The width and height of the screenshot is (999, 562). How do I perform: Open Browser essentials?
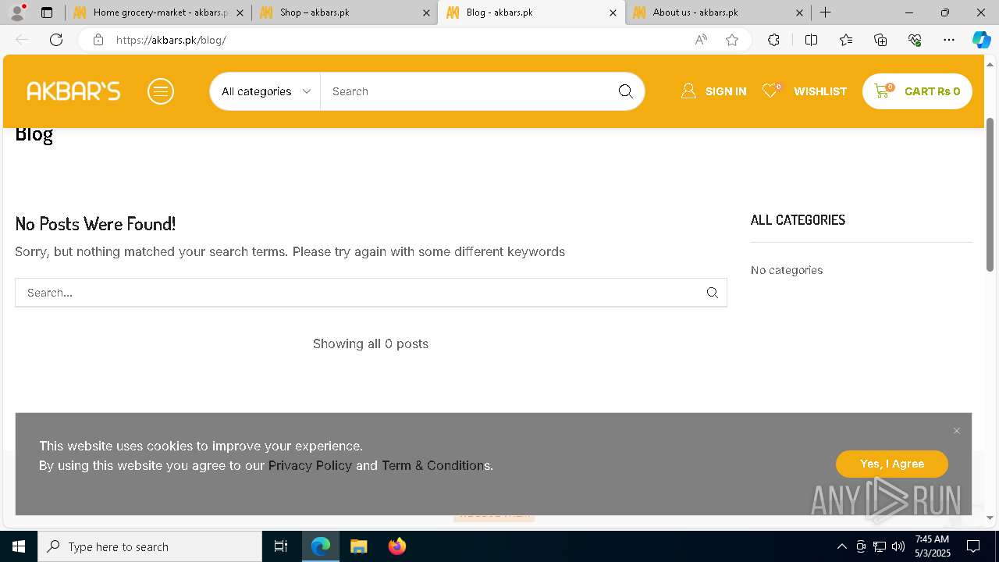coord(915,40)
